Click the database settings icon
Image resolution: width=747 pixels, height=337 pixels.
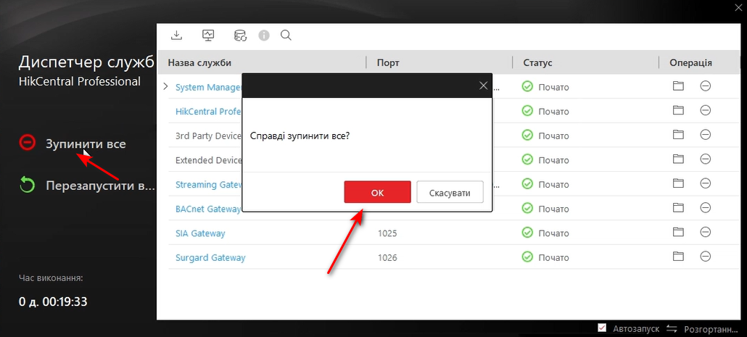[240, 35]
